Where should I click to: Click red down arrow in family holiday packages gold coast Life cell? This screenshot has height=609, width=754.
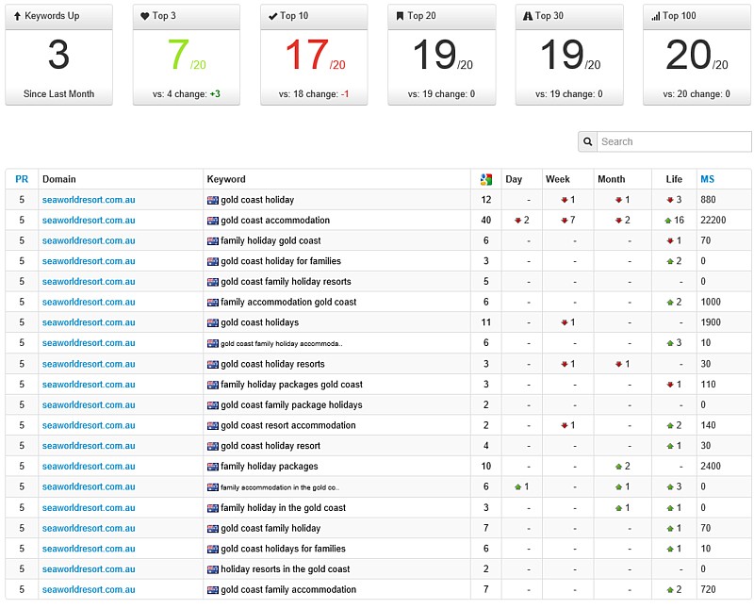point(670,385)
